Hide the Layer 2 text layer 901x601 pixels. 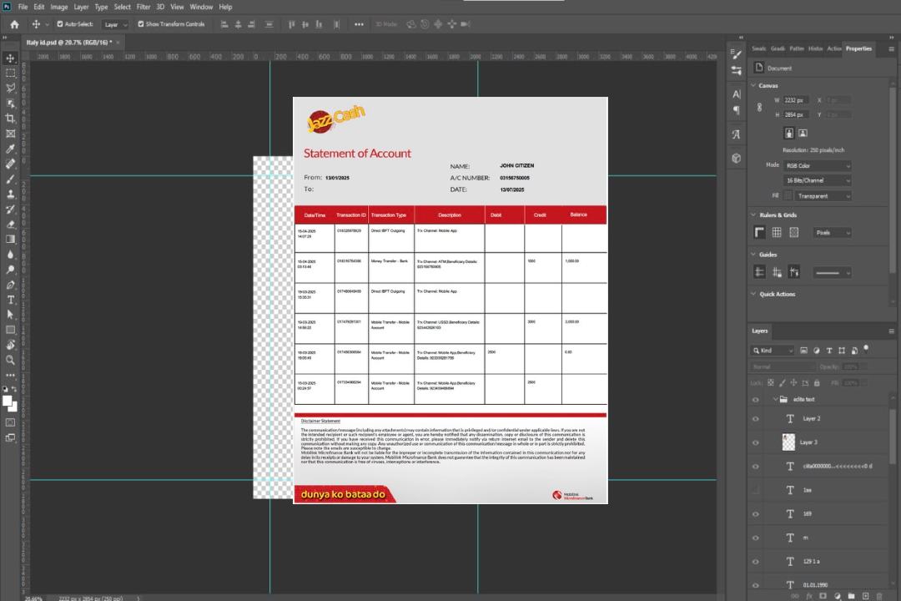(756, 419)
